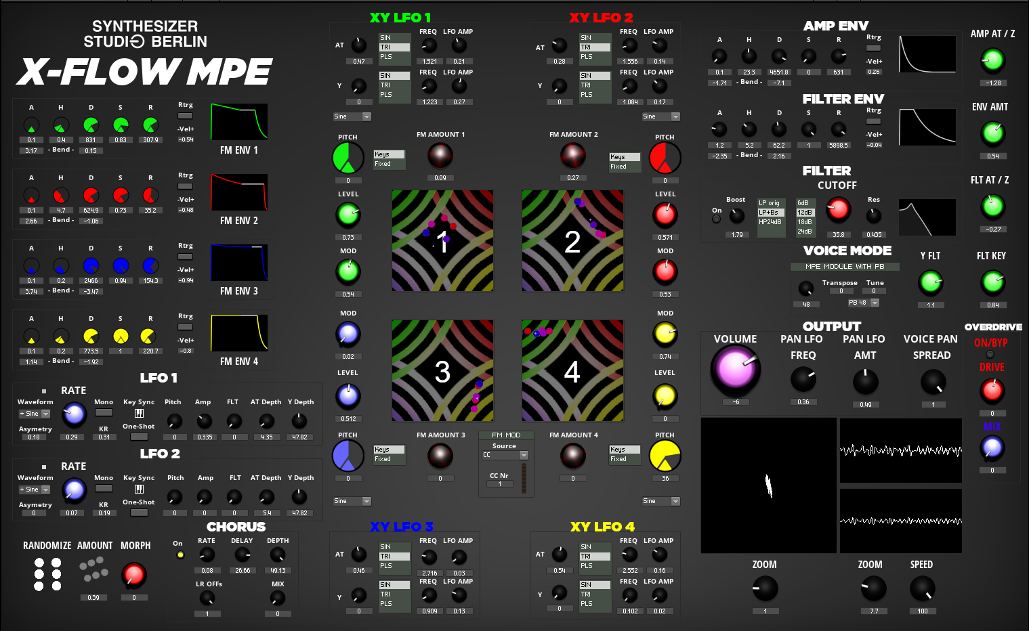Click the green AMP AT / Z knob
The width and height of the screenshot is (1029, 631).
point(992,61)
